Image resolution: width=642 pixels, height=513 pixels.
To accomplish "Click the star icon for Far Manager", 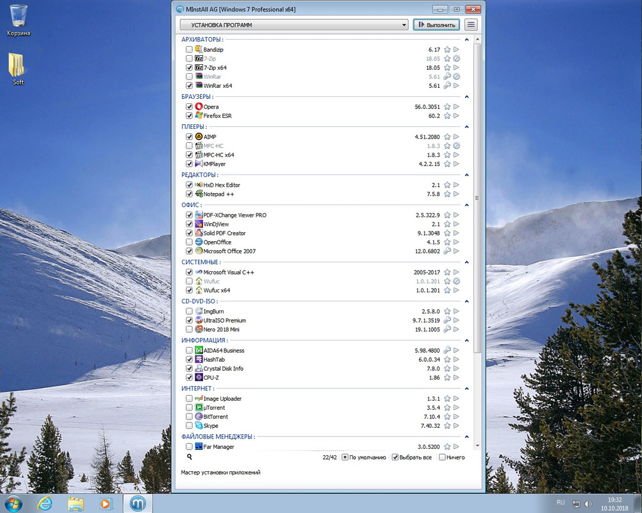I will 447,446.
